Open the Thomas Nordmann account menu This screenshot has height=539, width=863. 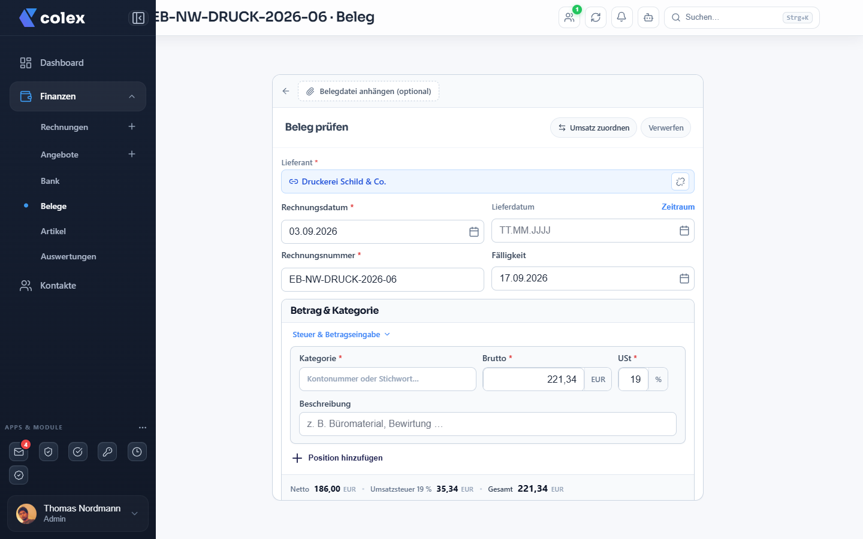click(78, 513)
